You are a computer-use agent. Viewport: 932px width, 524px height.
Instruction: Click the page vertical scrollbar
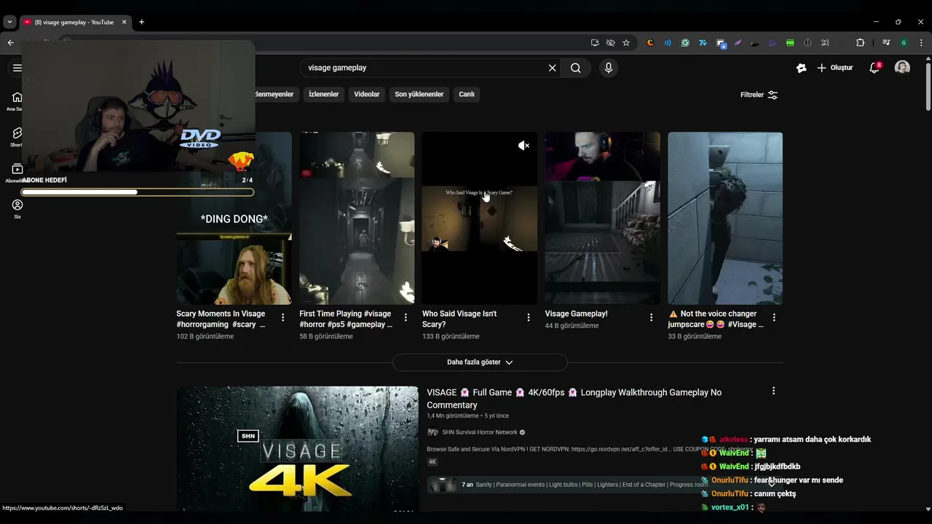pos(928,86)
